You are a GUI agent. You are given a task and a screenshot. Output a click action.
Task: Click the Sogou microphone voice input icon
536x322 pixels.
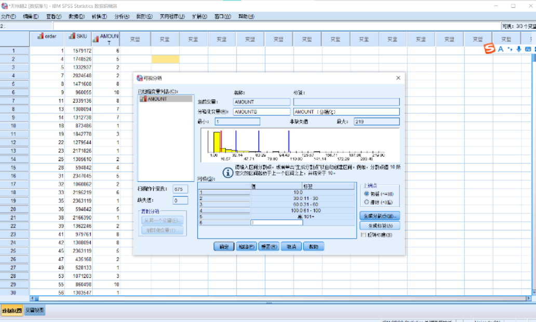pyautogui.click(x=519, y=49)
